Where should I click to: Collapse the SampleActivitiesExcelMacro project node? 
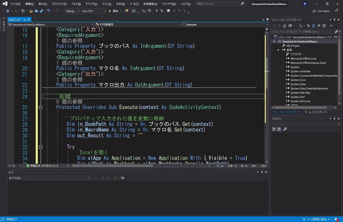[274, 41]
